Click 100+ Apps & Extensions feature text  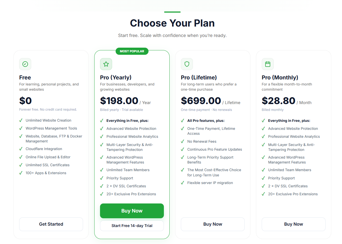tap(46, 173)
